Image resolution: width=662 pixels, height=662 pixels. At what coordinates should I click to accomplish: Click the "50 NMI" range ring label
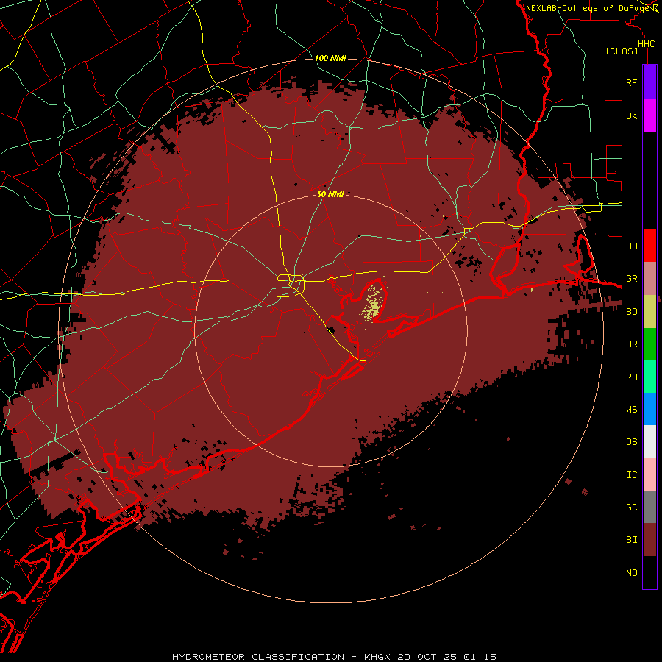330,195
